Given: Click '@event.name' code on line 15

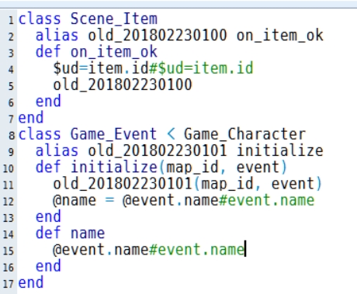Looking at the screenshot, I should (x=101, y=250).
